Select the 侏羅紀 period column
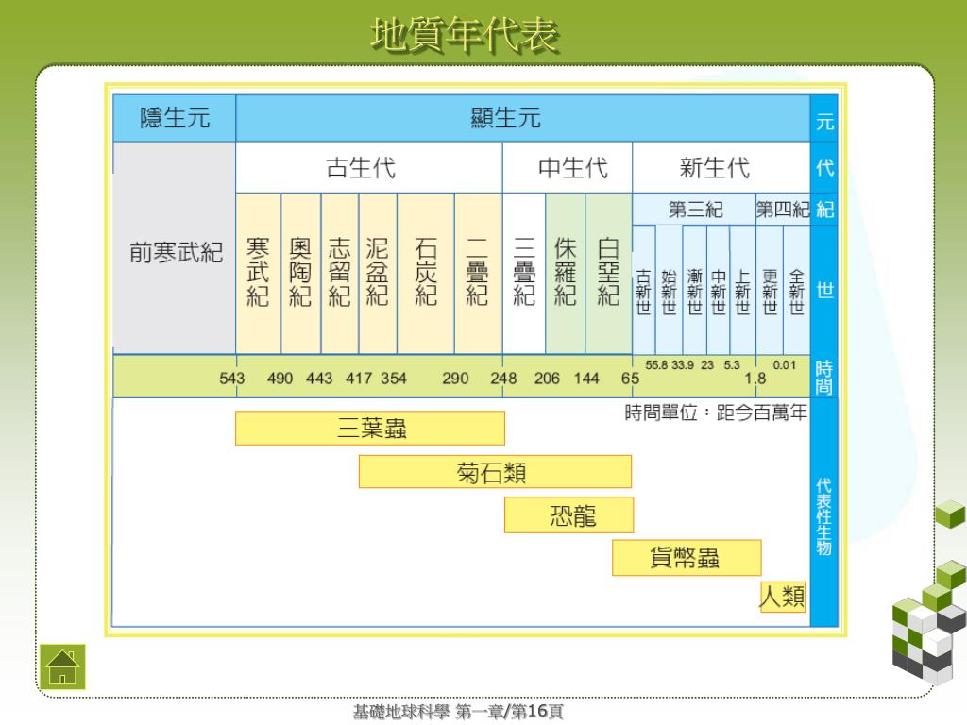This screenshot has width=967, height=725. tap(565, 273)
